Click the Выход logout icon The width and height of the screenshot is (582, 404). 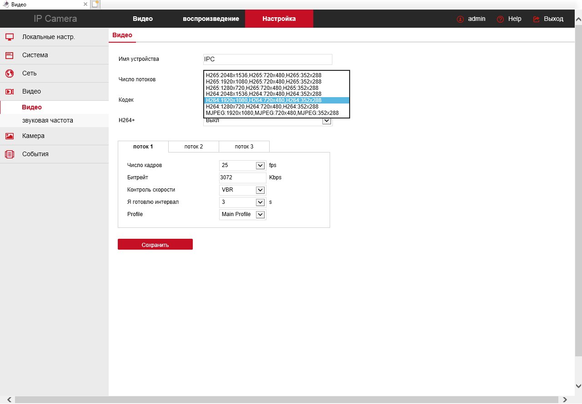click(x=536, y=19)
